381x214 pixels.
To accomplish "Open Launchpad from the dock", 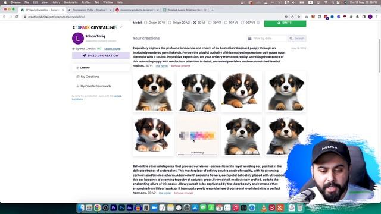I will (89, 208).
